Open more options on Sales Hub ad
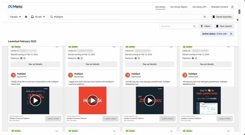This screenshot has height=135, width=245. (x=57, y=47)
